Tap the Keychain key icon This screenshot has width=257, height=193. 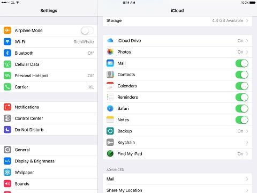click(x=110, y=143)
